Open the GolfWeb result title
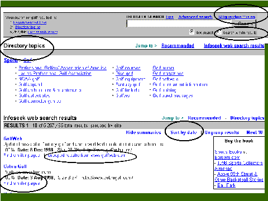This screenshot has width=268, height=201. (x=13, y=138)
